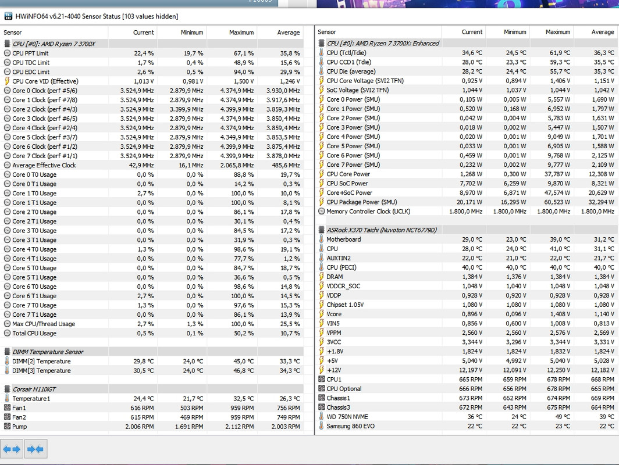Click the lightning icon beside CPU Core VID (Effective)
Image resolution: width=619 pixels, height=465 pixels.
click(7, 81)
